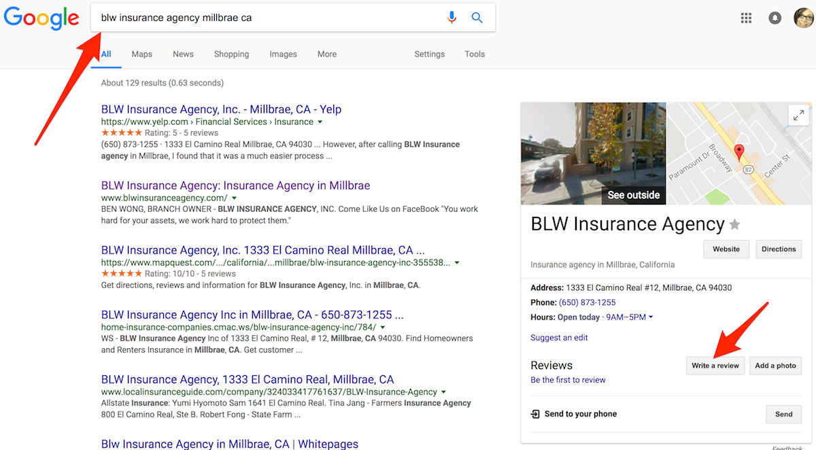The width and height of the screenshot is (816, 450).
Task: Open Yelp result for BLW Insurance Agency
Action: pyautogui.click(x=221, y=109)
